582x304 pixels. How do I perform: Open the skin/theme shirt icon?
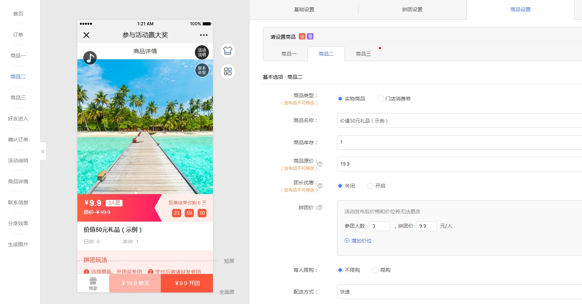pos(228,51)
